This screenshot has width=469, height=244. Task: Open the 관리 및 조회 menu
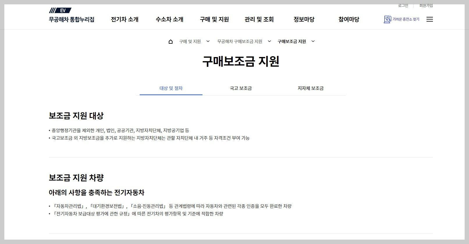pos(259,20)
